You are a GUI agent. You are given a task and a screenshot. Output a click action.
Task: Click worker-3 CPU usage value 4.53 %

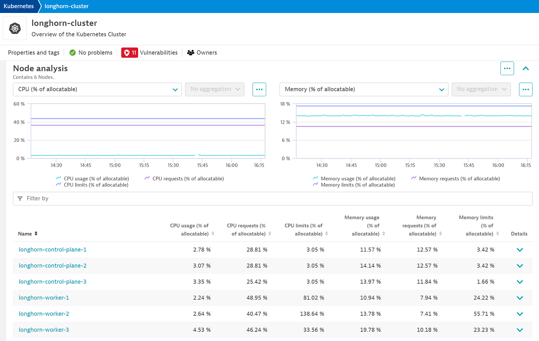(x=202, y=330)
